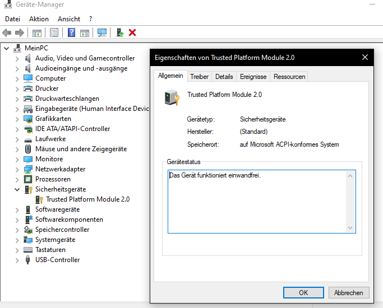This screenshot has height=308, width=383.
Task: Click scroll down arrow in Gerätestatus box
Action: pos(350,228)
